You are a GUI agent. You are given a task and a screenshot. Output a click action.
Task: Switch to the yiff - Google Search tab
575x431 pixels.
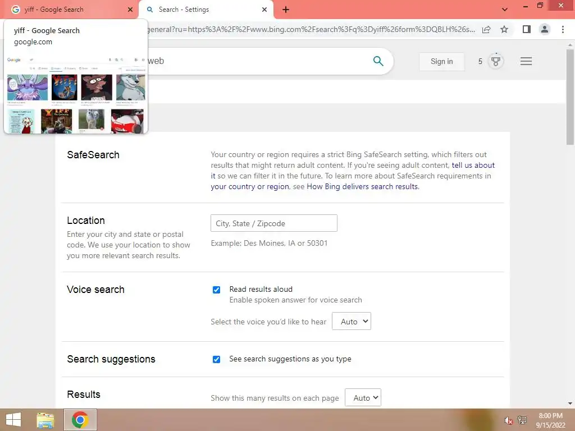click(70, 10)
